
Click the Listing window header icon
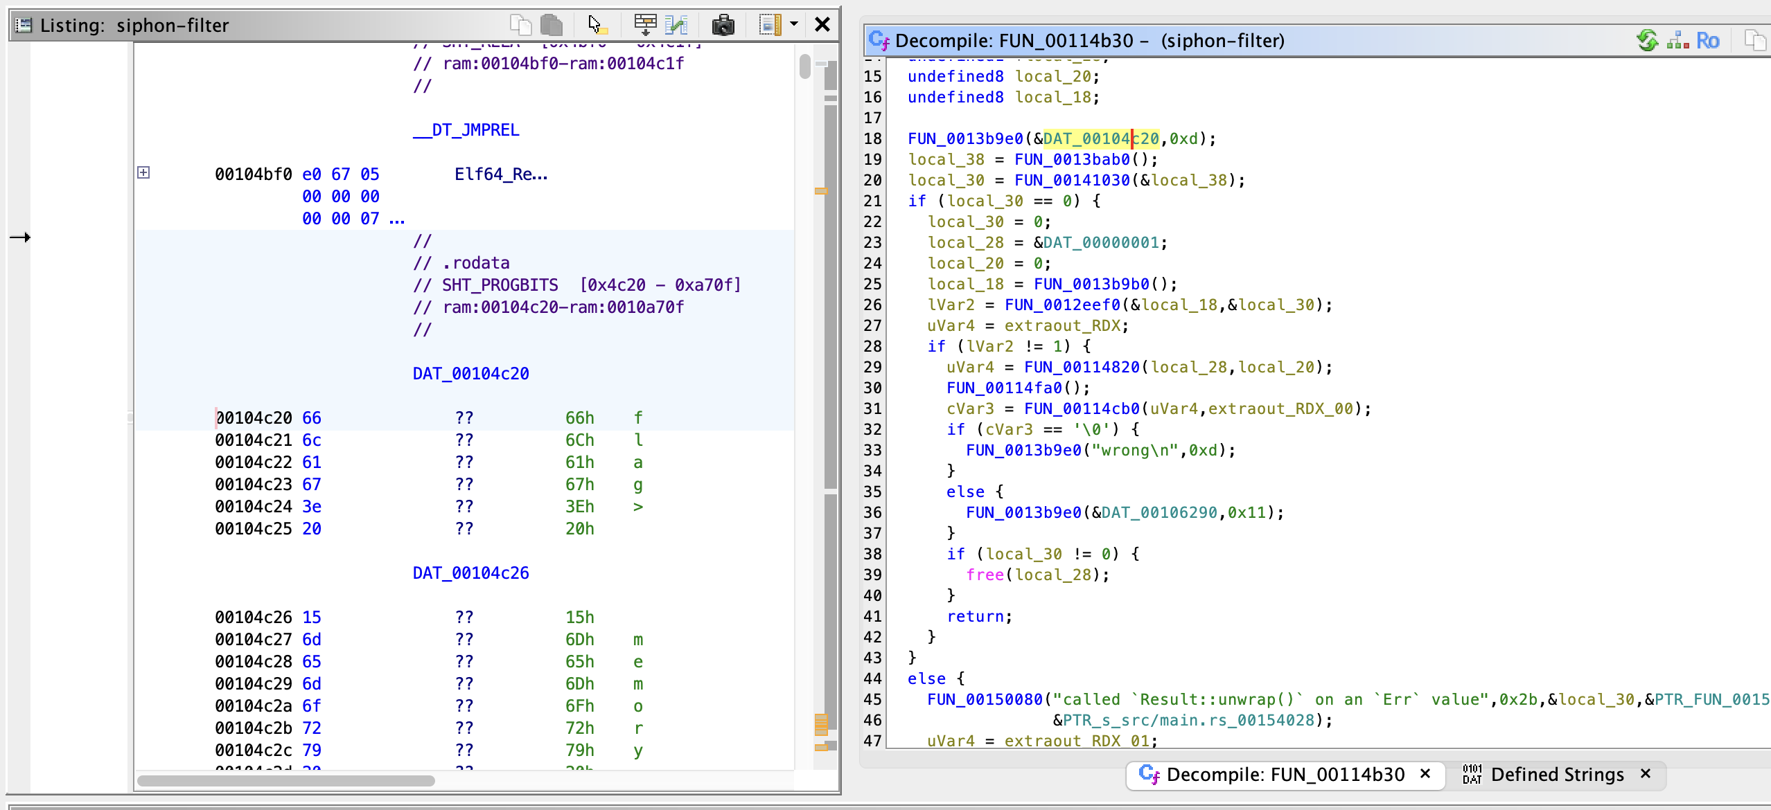[x=24, y=26]
